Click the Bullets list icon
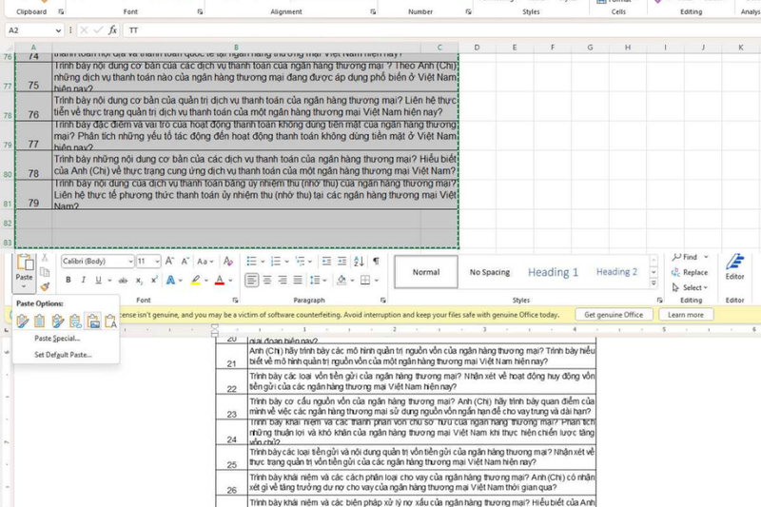Viewport: 761px width, 507px height. 251,262
